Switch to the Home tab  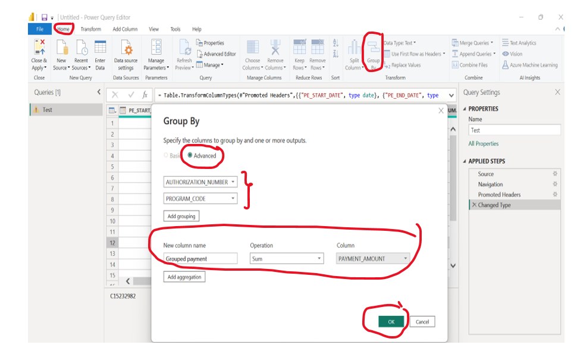tap(63, 29)
